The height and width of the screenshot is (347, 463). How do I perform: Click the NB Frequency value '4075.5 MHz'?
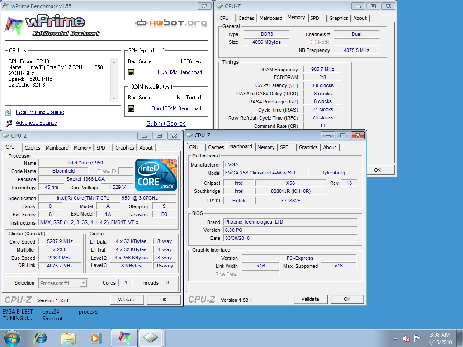coord(356,50)
